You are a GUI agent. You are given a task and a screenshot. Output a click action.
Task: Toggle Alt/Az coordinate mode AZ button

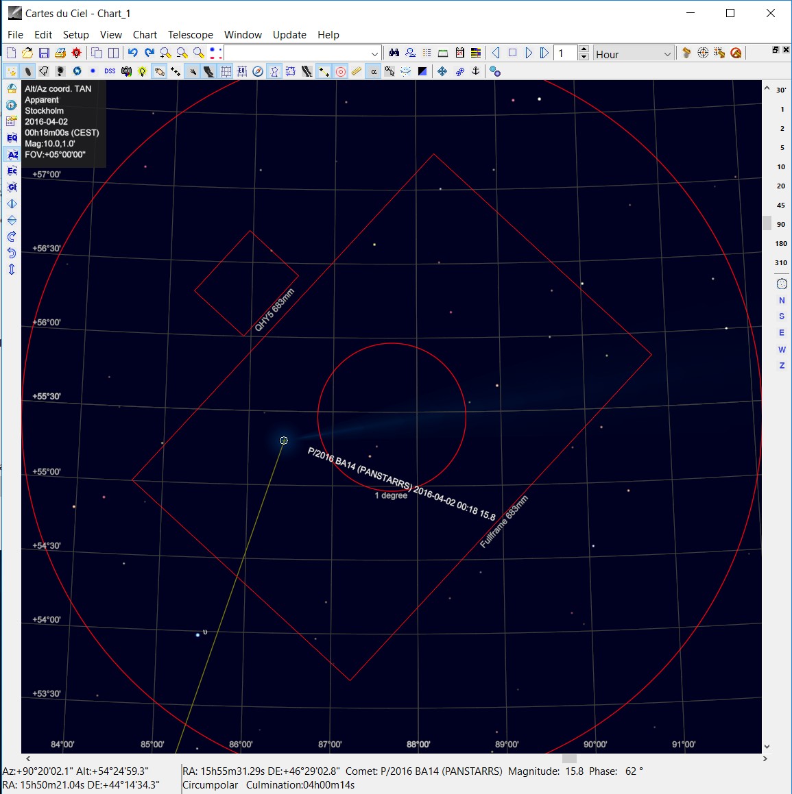[12, 154]
